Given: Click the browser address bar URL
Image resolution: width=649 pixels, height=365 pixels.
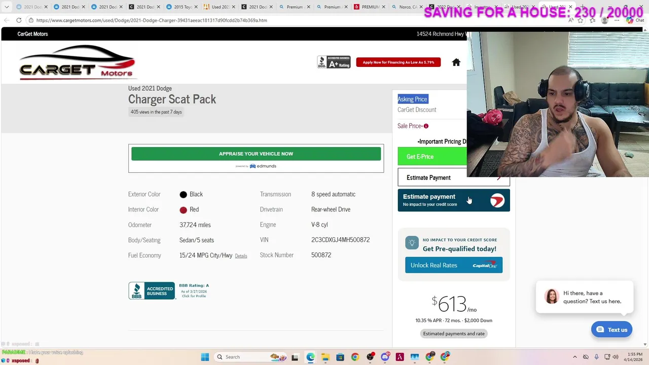Looking at the screenshot, I should coord(152,20).
